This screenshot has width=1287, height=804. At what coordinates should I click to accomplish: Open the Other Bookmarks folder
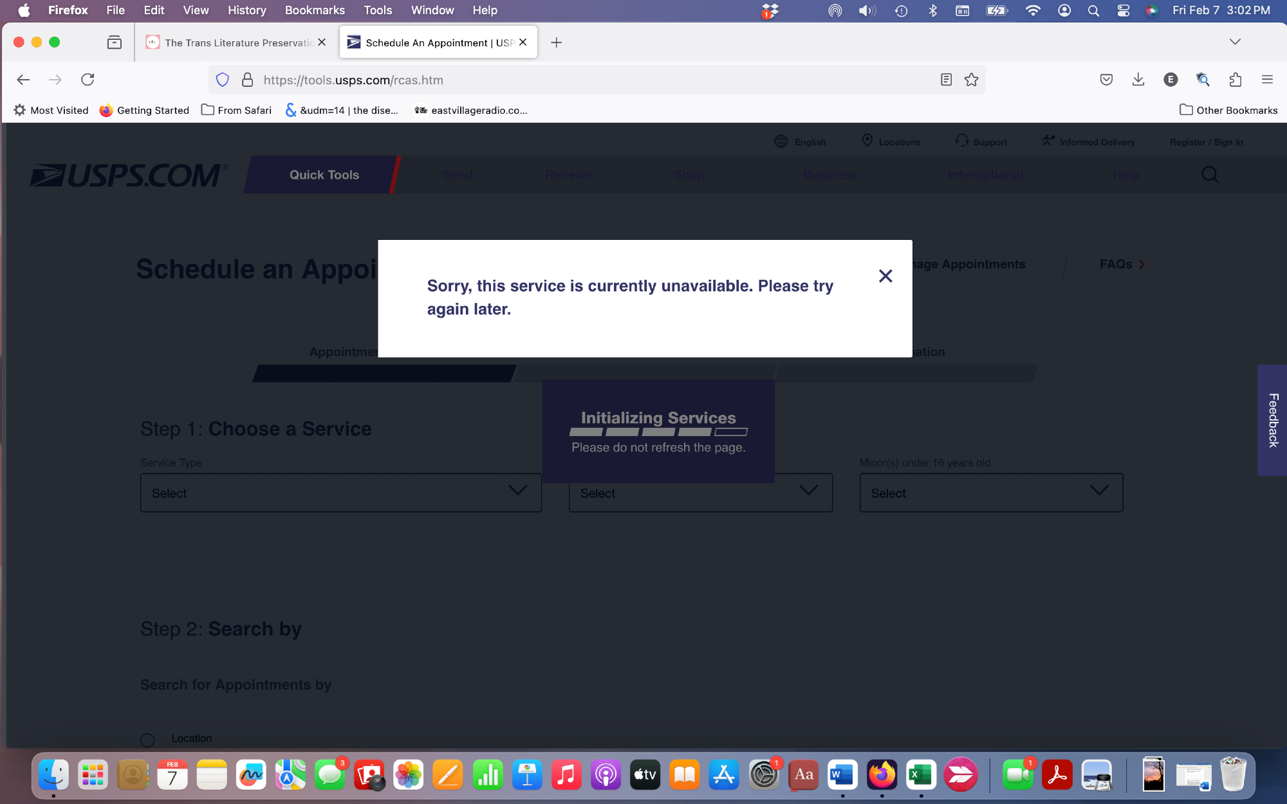coord(1228,110)
